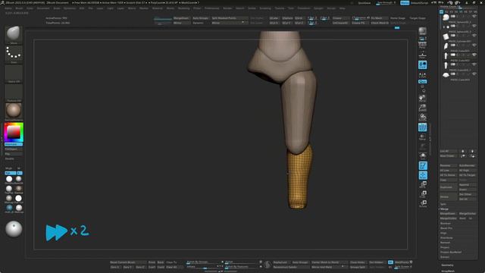Open the Document menu

[x=43, y=8]
